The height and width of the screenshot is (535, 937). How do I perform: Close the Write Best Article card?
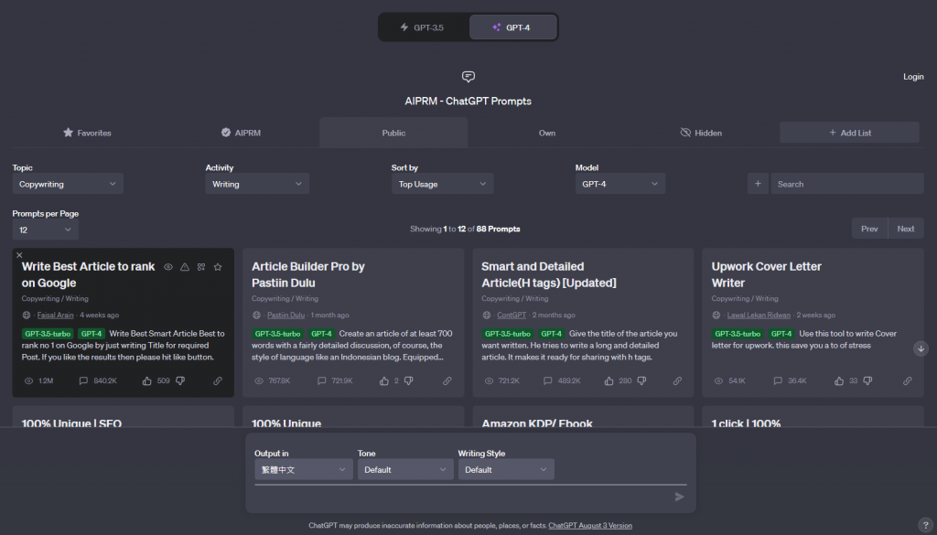(19, 255)
